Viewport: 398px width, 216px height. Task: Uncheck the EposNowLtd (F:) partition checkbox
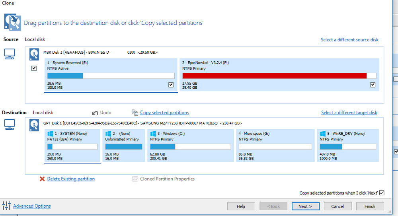(373, 85)
